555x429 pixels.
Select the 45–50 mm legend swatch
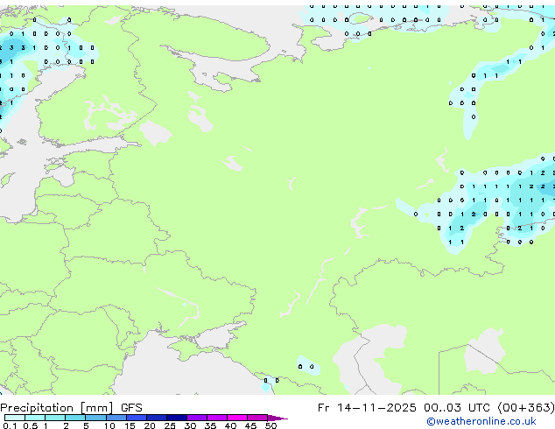tap(257, 418)
